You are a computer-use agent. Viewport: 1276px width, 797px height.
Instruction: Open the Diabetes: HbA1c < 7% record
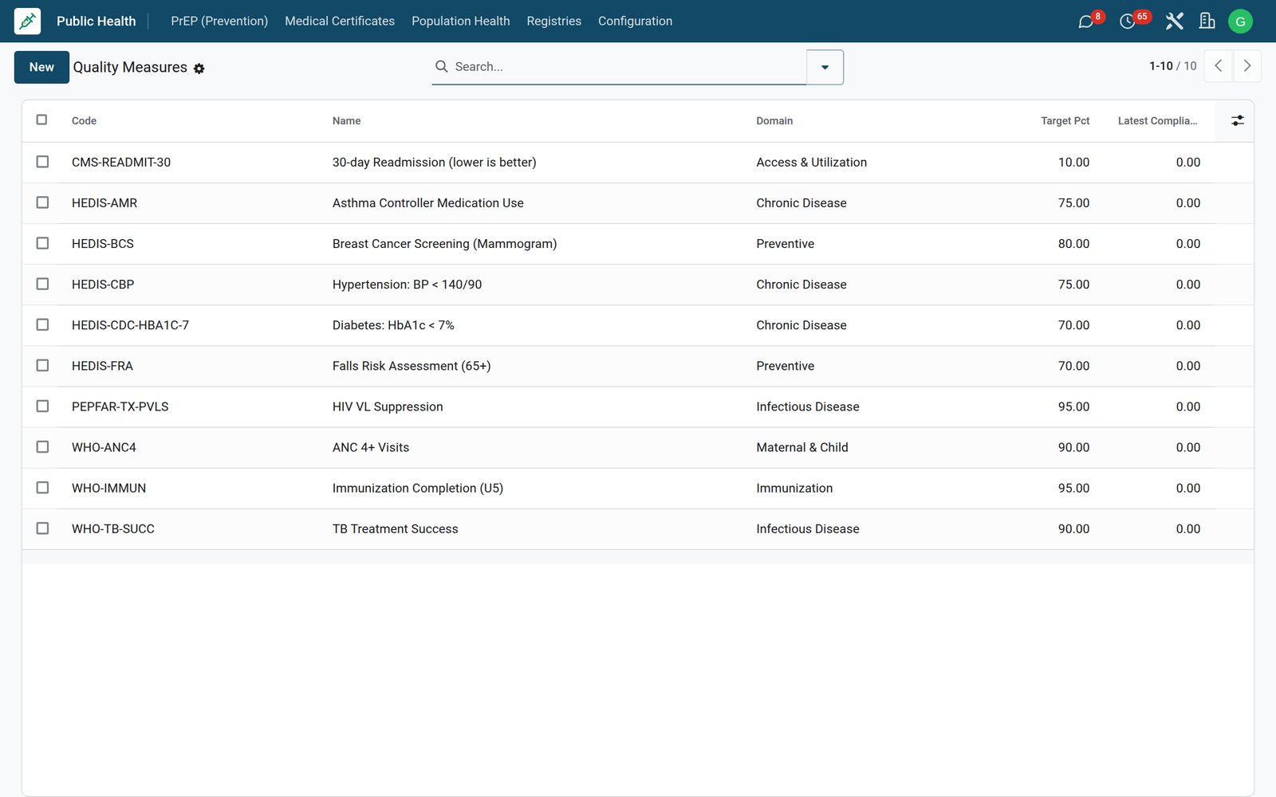pos(393,325)
